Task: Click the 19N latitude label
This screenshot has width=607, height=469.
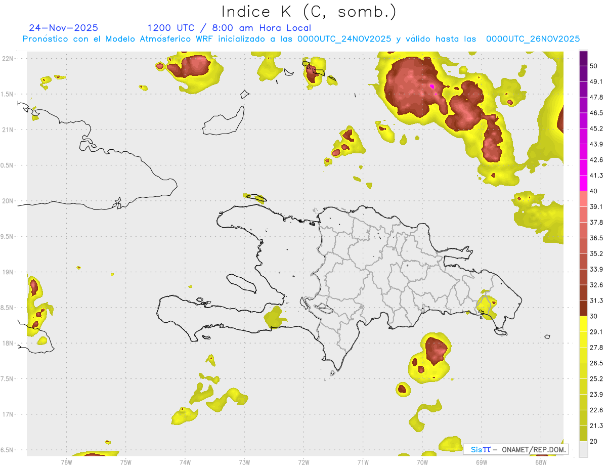Action: pyautogui.click(x=8, y=272)
